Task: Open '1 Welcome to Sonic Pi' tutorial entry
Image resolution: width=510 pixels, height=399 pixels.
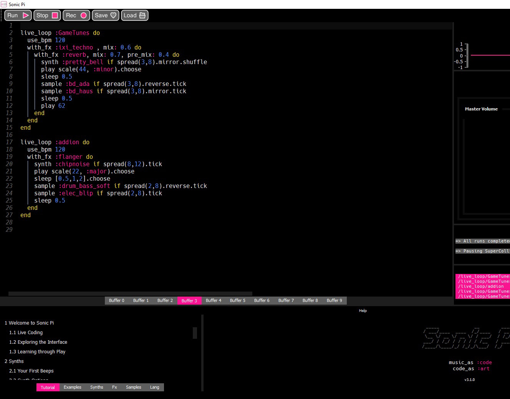Action: [x=29, y=323]
